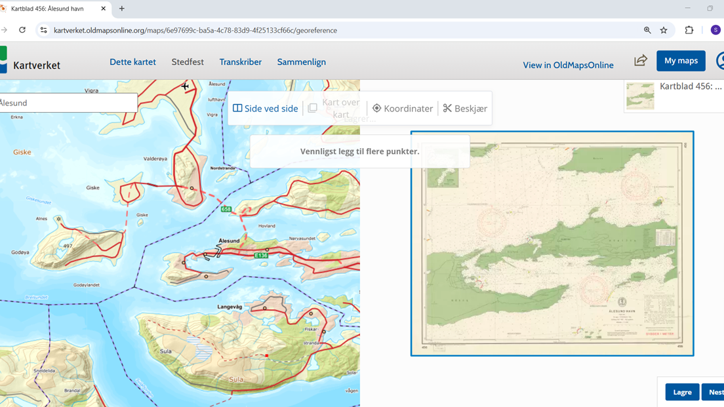Click the zoom magnifier in address bar
This screenshot has width=724, height=407.
[x=647, y=30]
